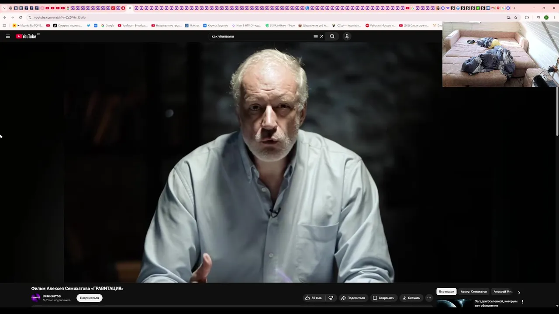Select the Алексей Ми... filter chip
The image size is (559, 314).
pyautogui.click(x=502, y=291)
